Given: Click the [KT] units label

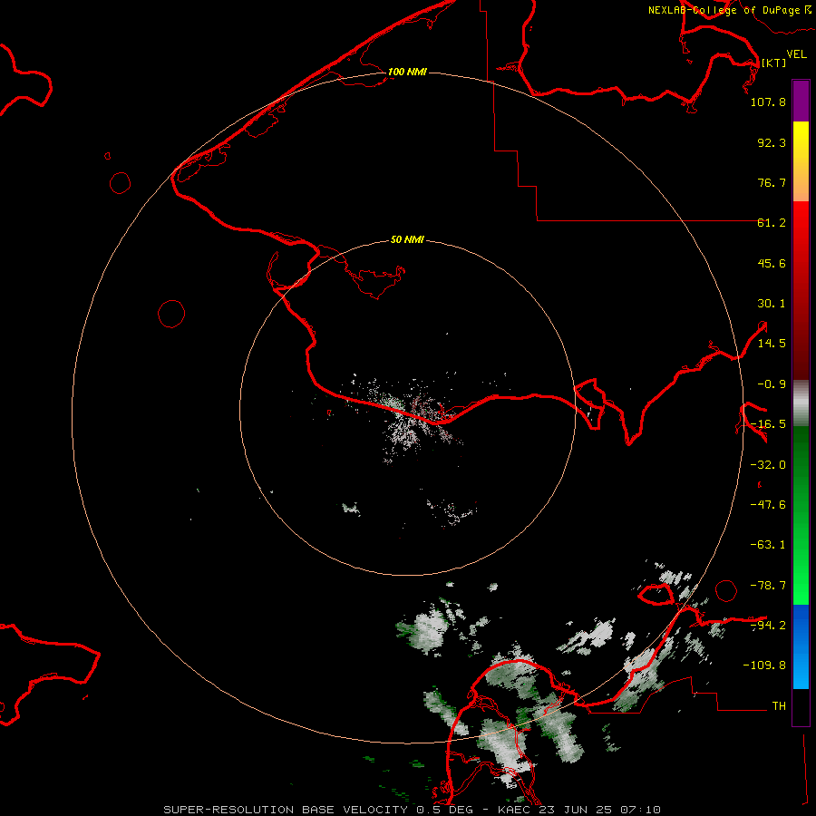Looking at the screenshot, I should (x=774, y=63).
